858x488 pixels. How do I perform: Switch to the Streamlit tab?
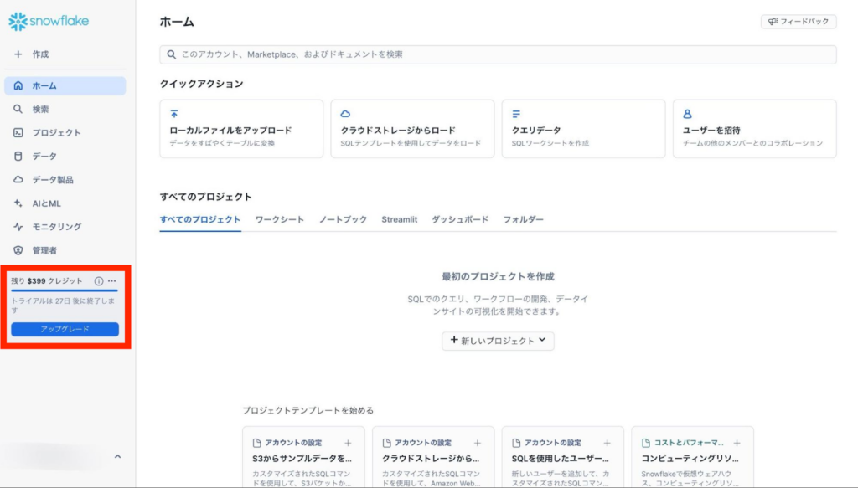pyautogui.click(x=399, y=219)
